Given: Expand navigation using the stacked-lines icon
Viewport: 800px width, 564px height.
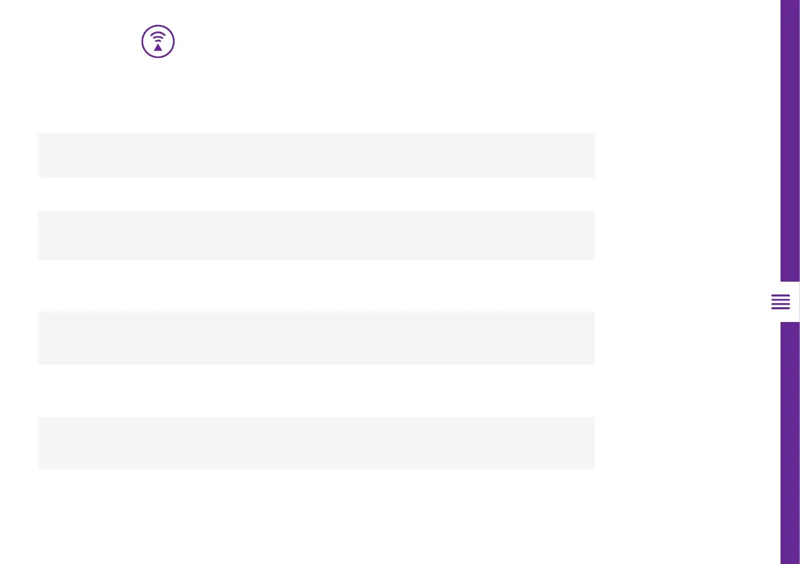Looking at the screenshot, I should tap(781, 302).
